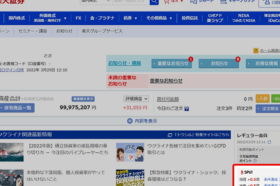280x186 pixels.
Task: Click the R SPU! logo
Action: click(247, 172)
